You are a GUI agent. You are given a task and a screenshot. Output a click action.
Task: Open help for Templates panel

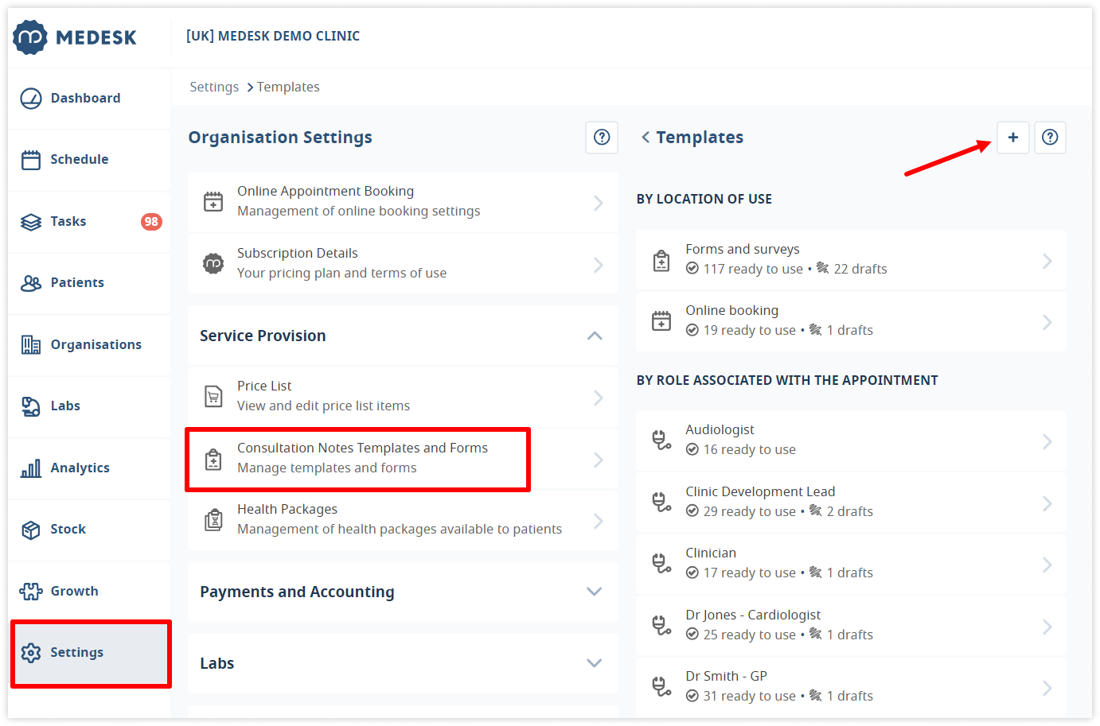[x=1050, y=138]
